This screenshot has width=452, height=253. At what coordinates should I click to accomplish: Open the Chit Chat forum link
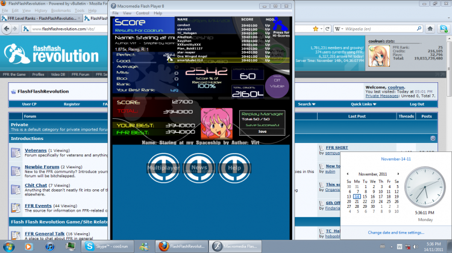pos(36,186)
